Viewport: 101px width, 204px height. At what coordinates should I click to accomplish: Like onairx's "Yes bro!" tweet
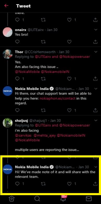(x=69, y=42)
